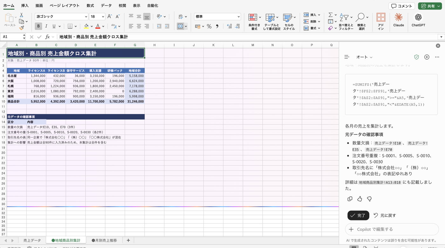Click the increase indent icon

click(167, 26)
